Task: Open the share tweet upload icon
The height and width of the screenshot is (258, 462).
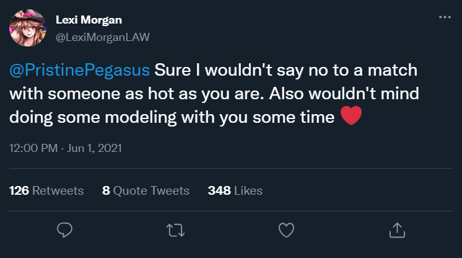Action: pos(396,230)
